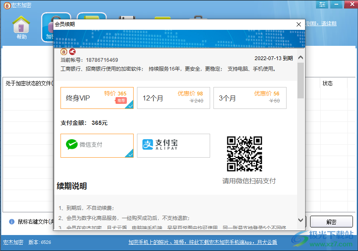Click 请用微信扫码支付 caption
The image size is (358, 251).
249,181
